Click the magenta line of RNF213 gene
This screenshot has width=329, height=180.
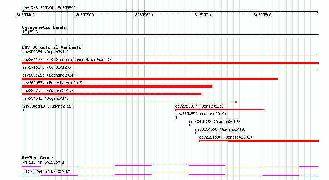(170, 166)
